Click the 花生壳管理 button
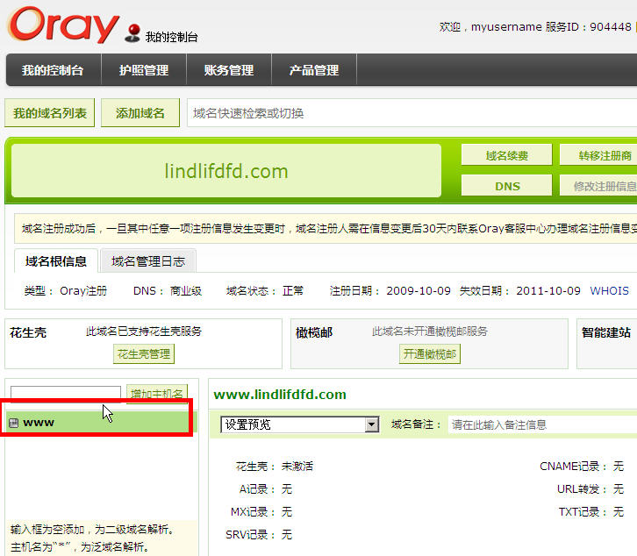 coord(144,353)
